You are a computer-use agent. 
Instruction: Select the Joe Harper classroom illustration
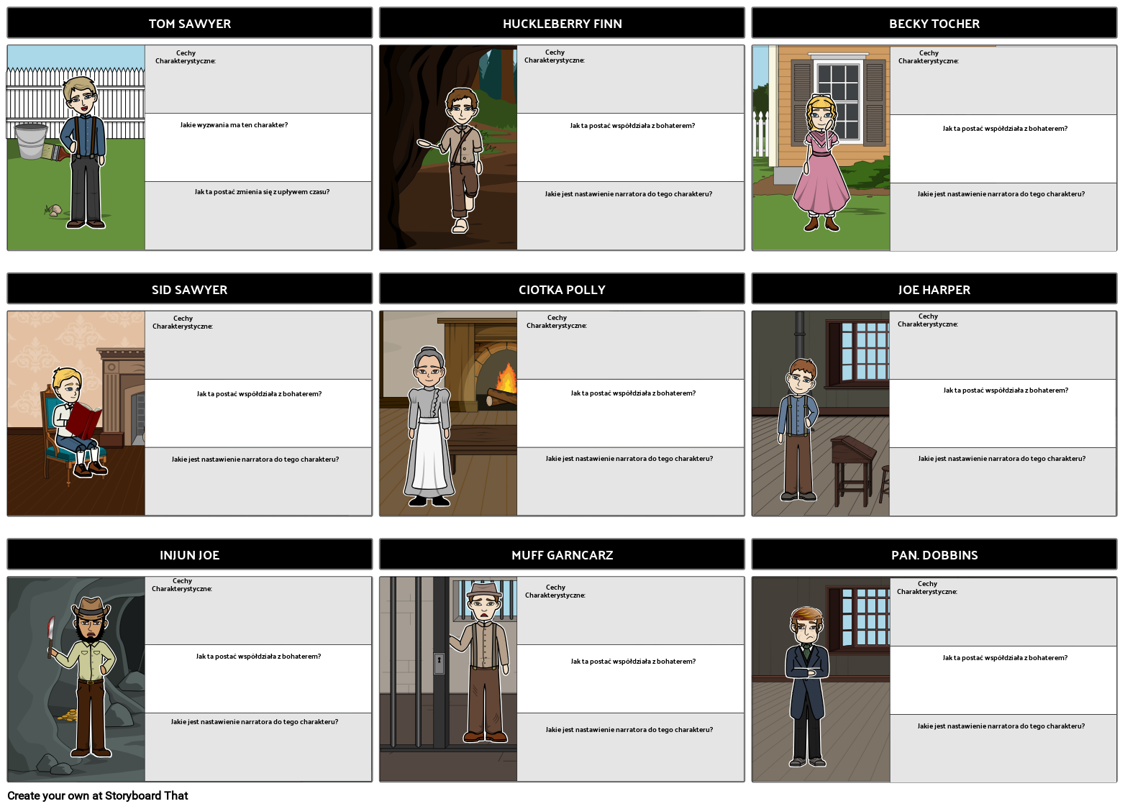pos(821,413)
